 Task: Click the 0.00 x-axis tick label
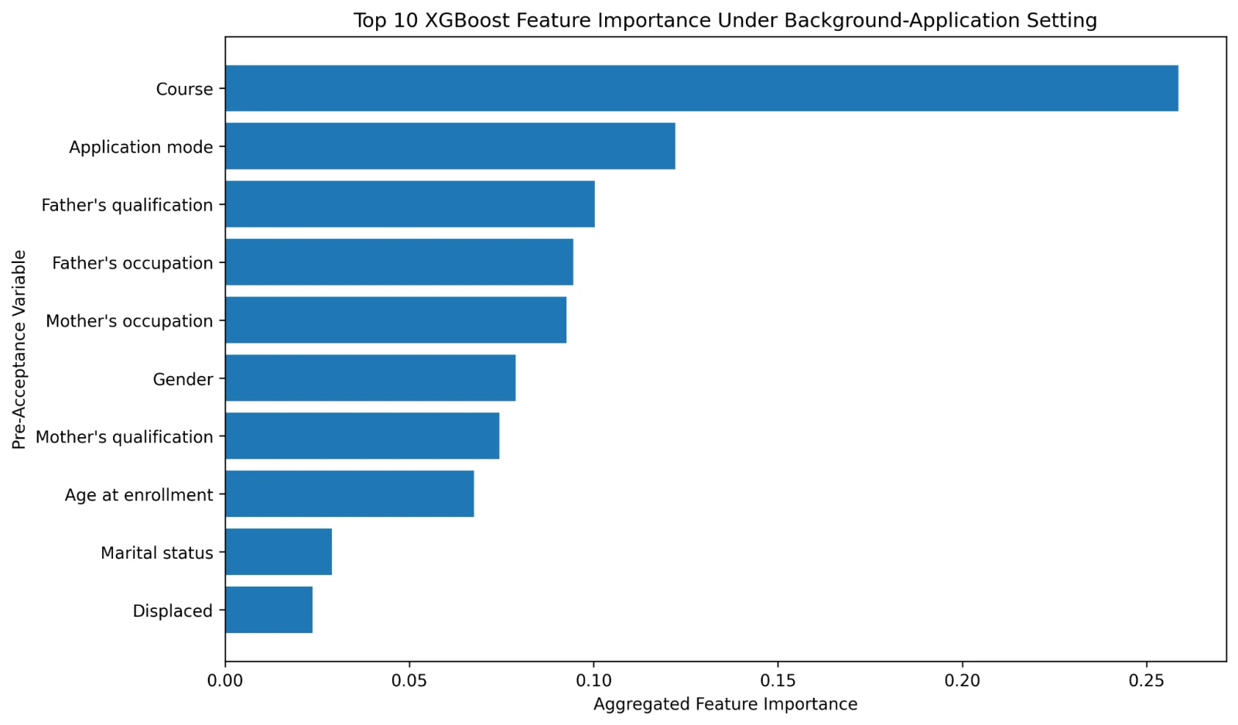[x=225, y=681]
